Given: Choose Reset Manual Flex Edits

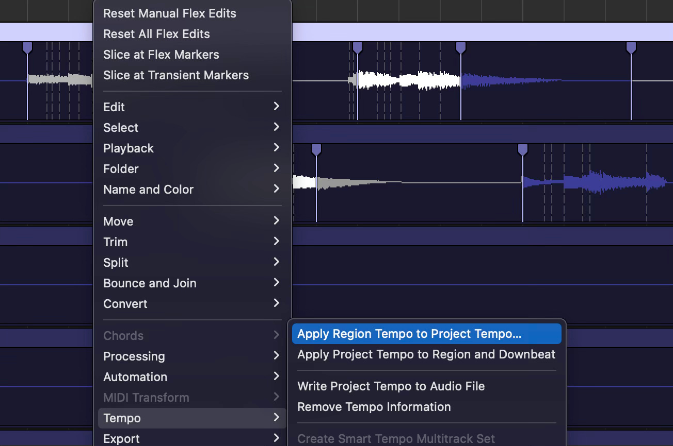Looking at the screenshot, I should point(192,13).
